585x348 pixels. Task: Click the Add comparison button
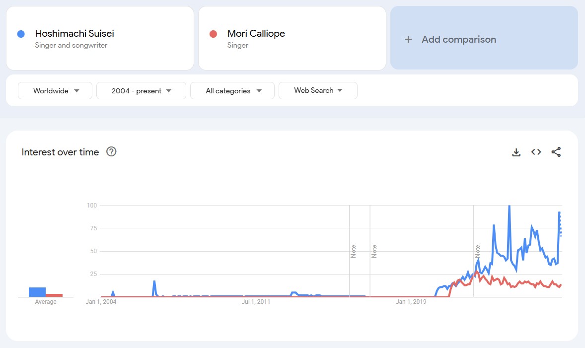484,38
